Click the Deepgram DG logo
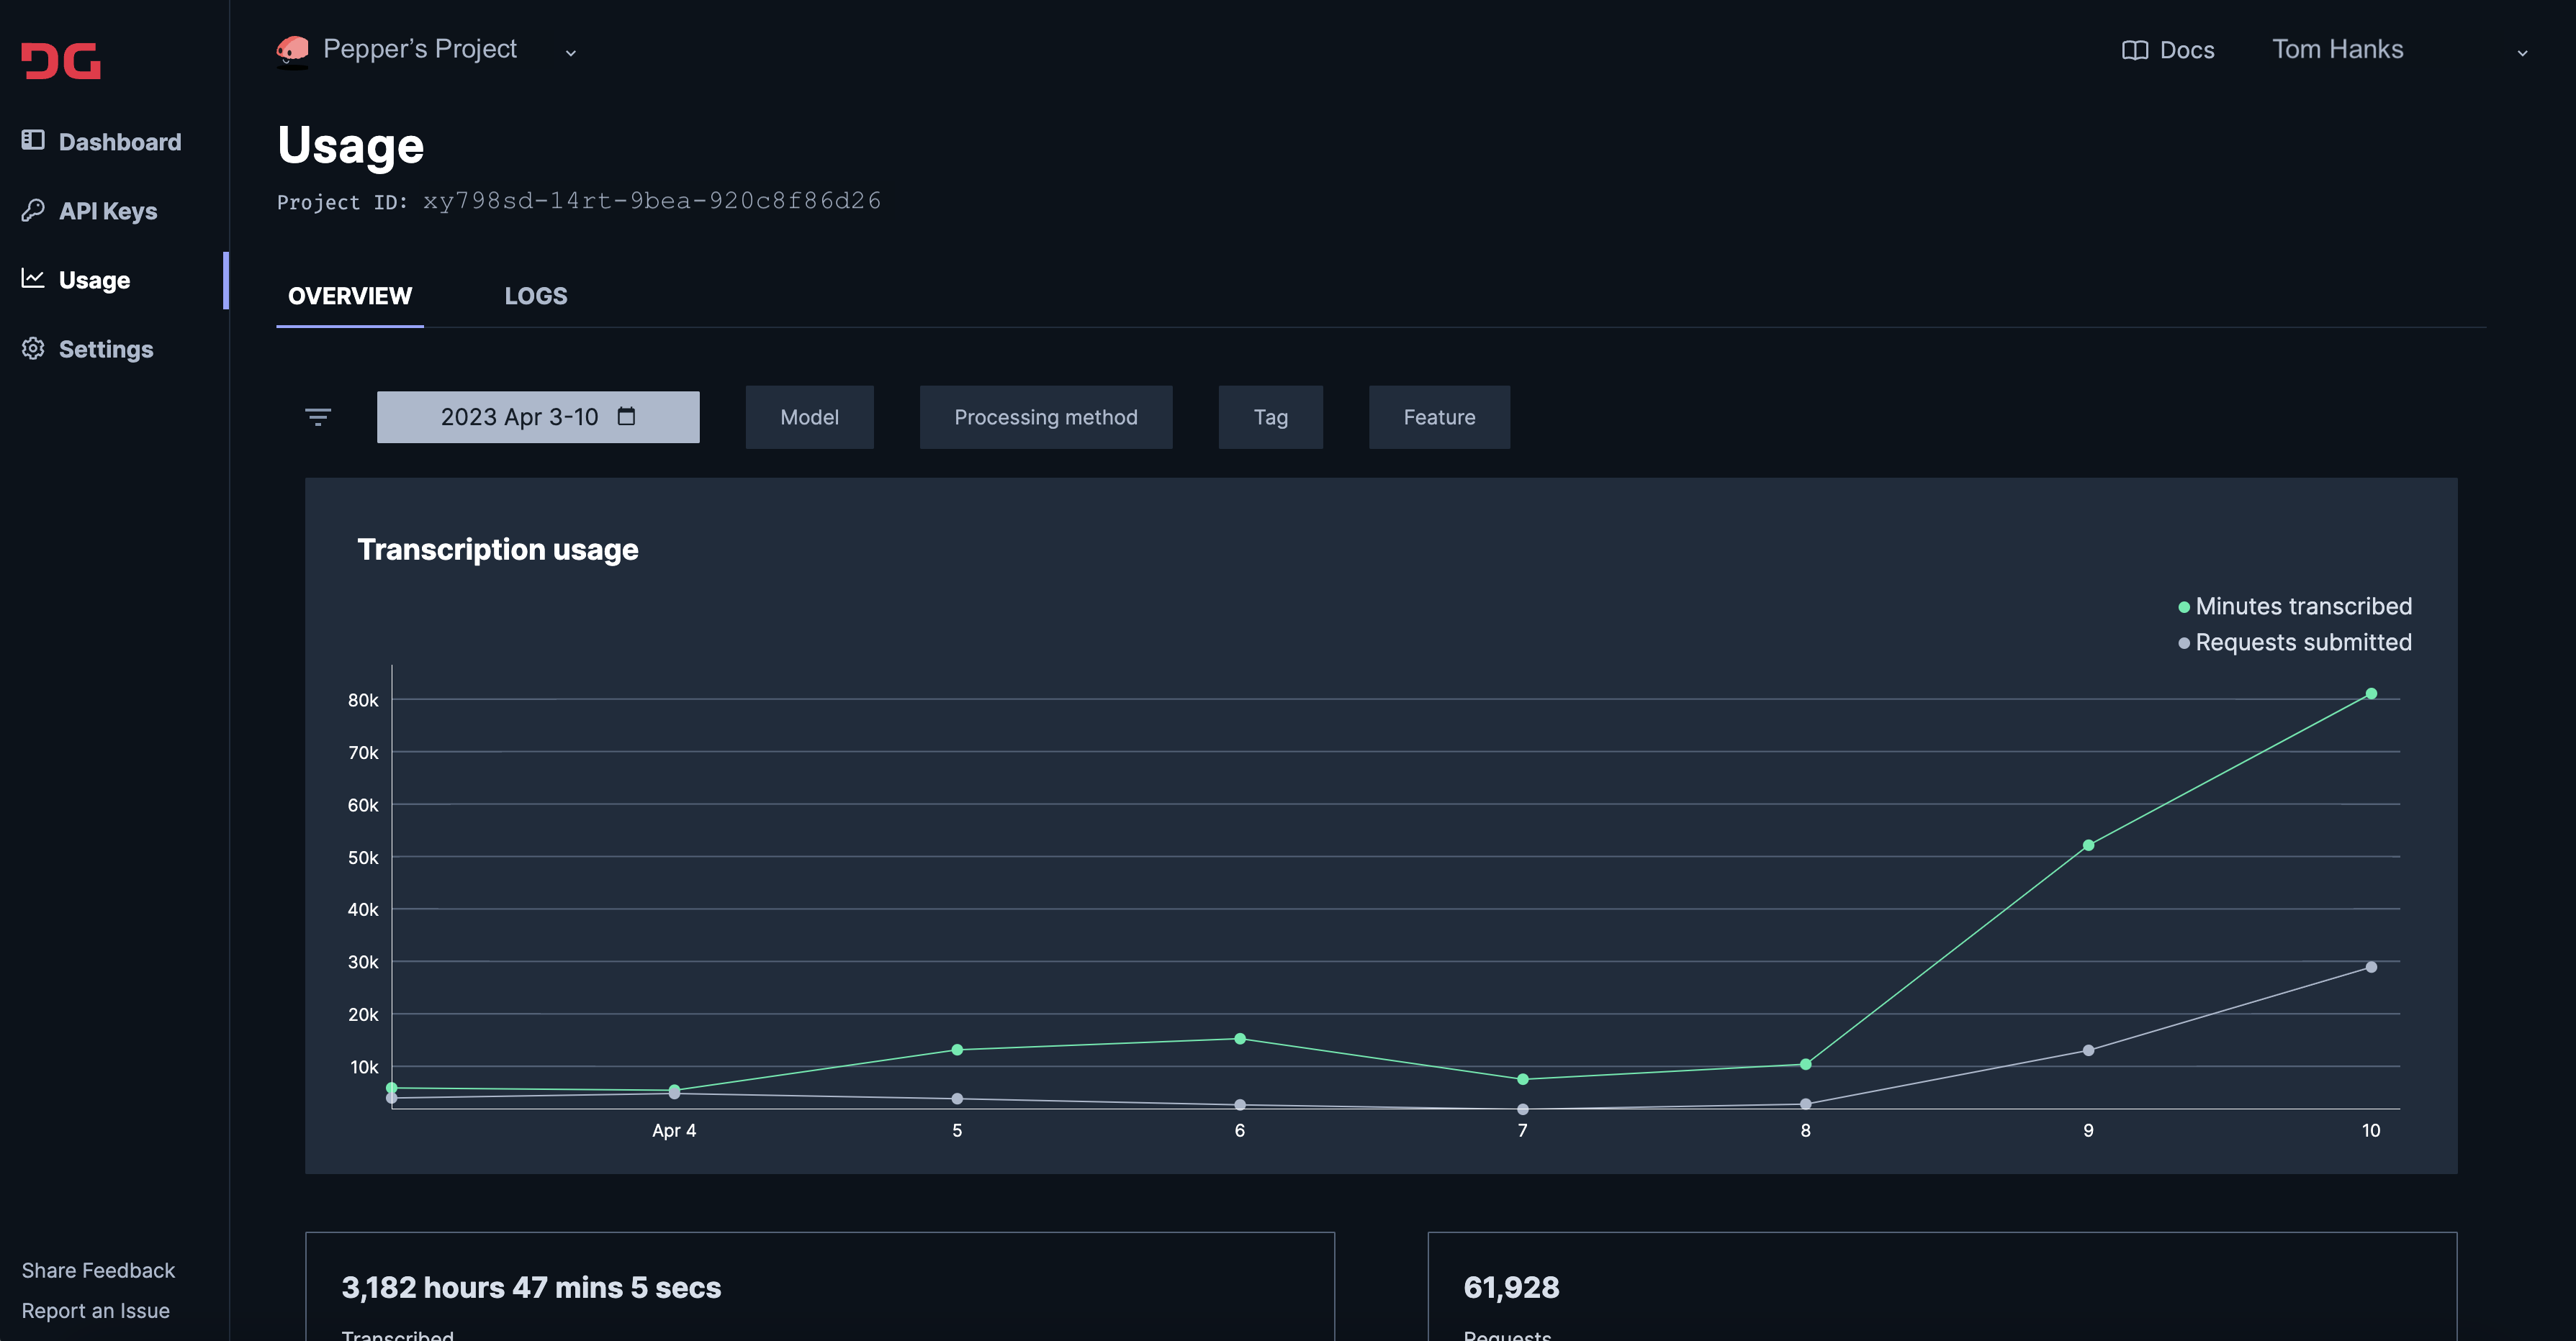Image resolution: width=2576 pixels, height=1341 pixels. point(61,61)
